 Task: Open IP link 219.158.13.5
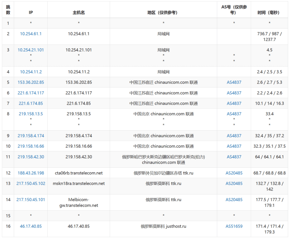[31, 114]
